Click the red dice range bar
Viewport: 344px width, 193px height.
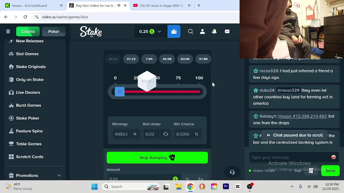(162, 92)
